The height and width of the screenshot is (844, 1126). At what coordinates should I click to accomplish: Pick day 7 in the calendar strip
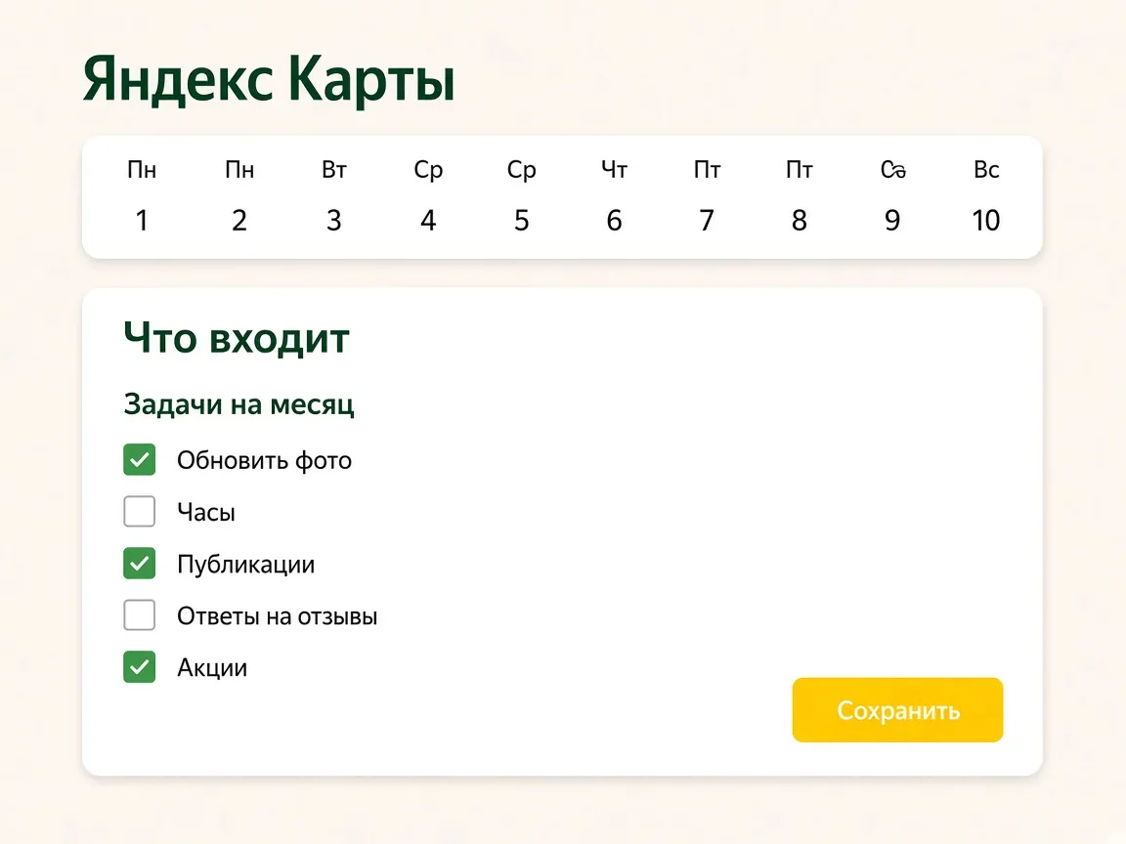point(707,196)
